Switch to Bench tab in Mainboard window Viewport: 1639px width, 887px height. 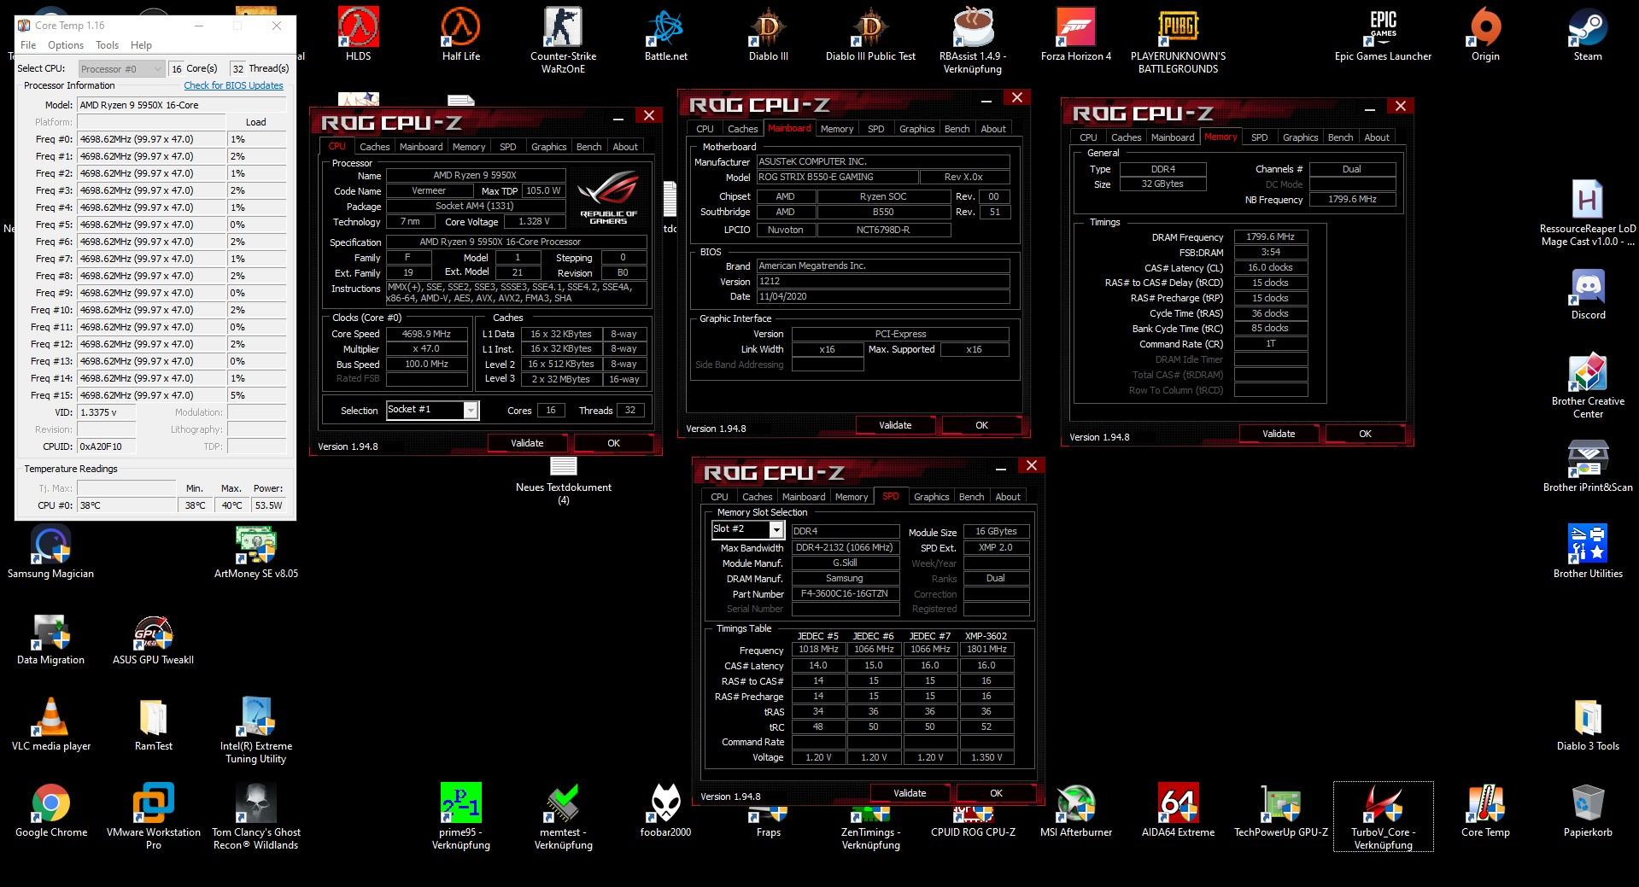click(957, 129)
